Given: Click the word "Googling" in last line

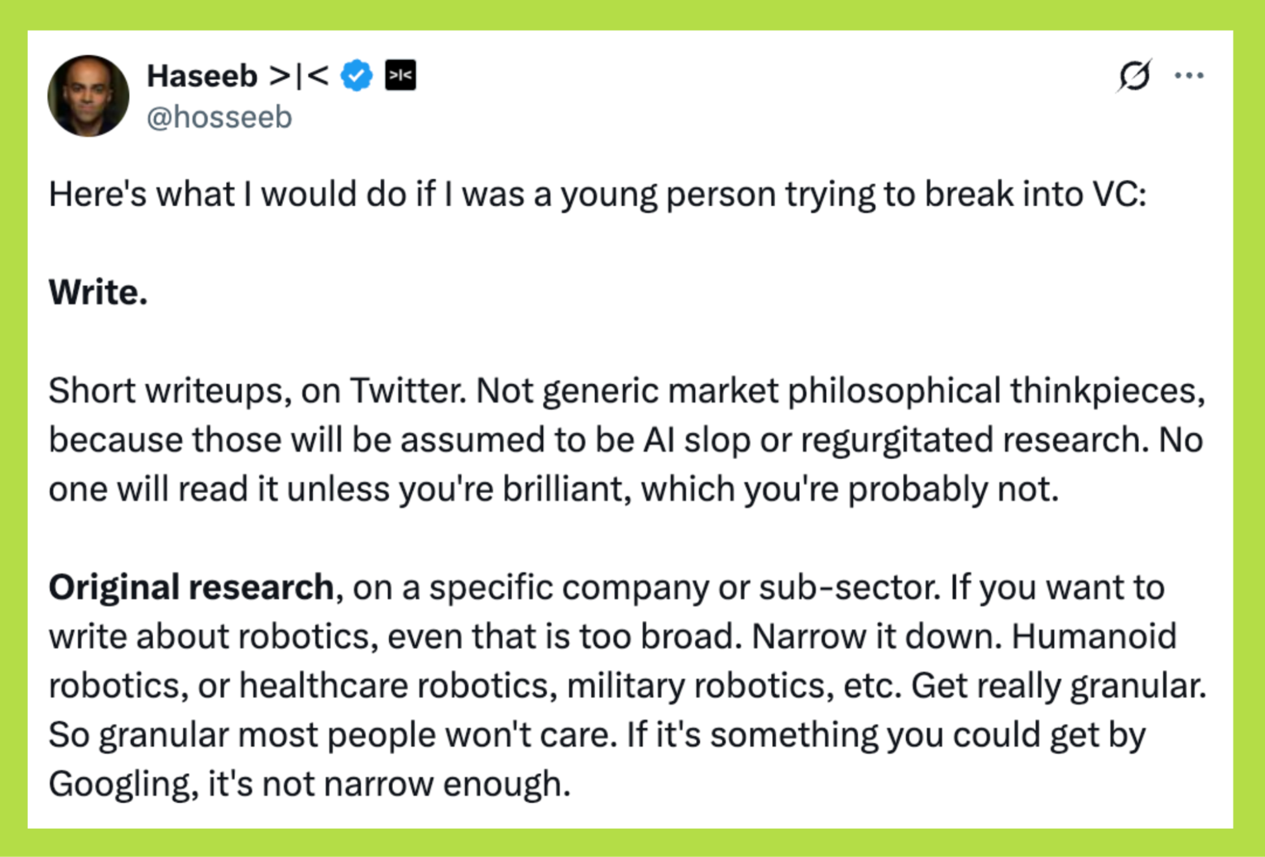Looking at the screenshot, I should [120, 784].
